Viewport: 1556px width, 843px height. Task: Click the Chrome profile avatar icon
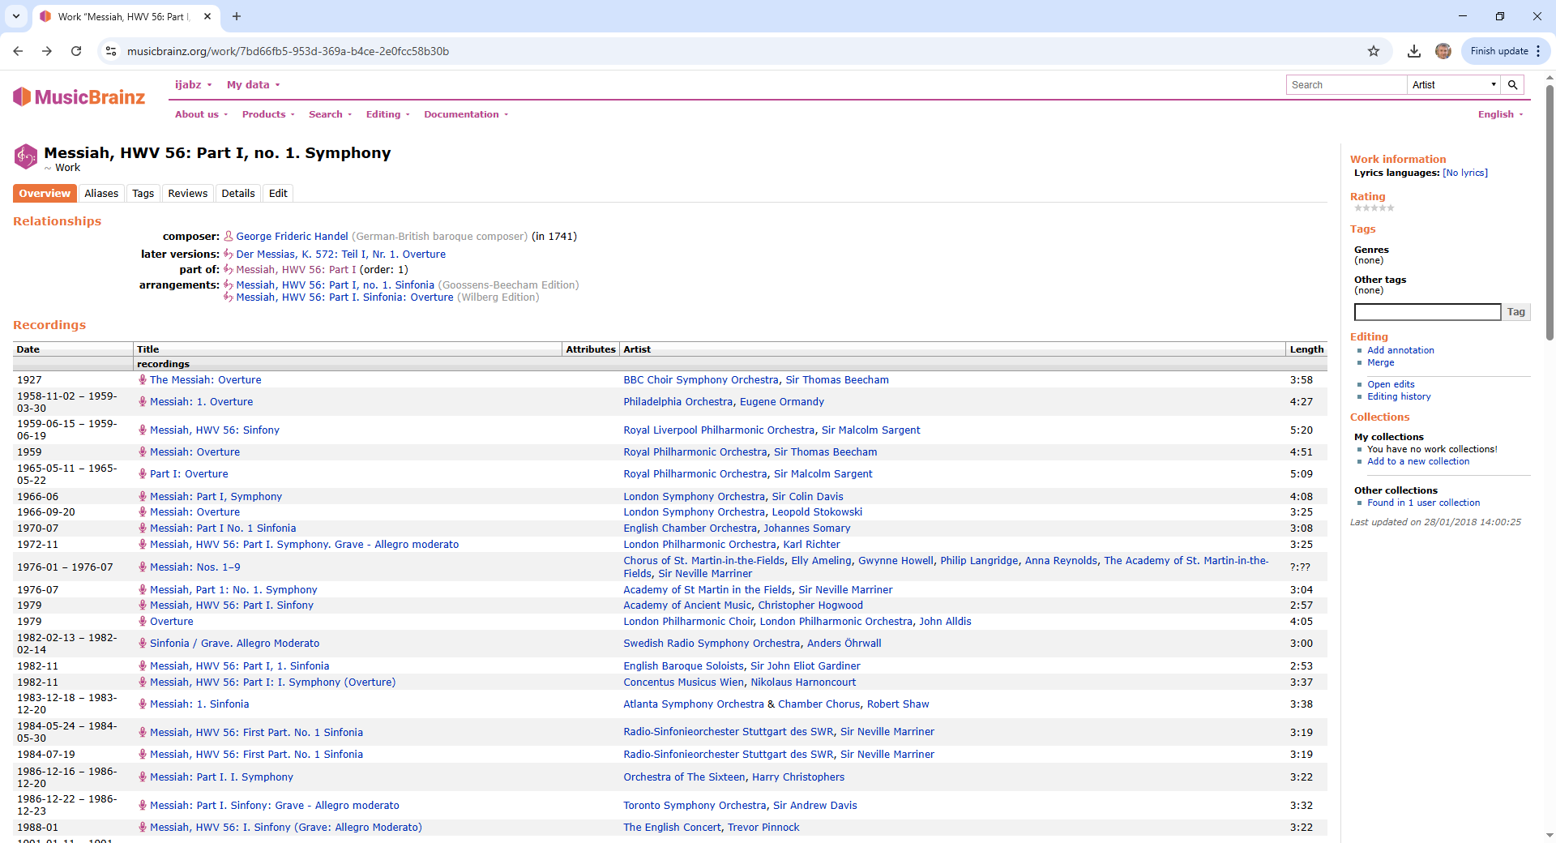[x=1443, y=51]
